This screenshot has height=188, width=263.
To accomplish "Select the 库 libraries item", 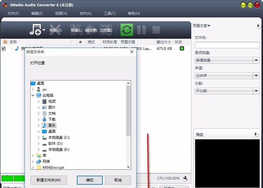I will pos(44,156).
